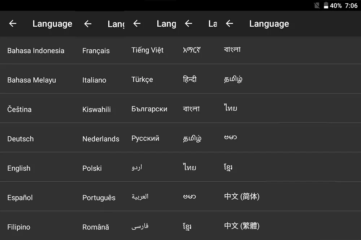Screen dimensions: 361x240
Task: Select العربية language entry
Action: coord(140,196)
